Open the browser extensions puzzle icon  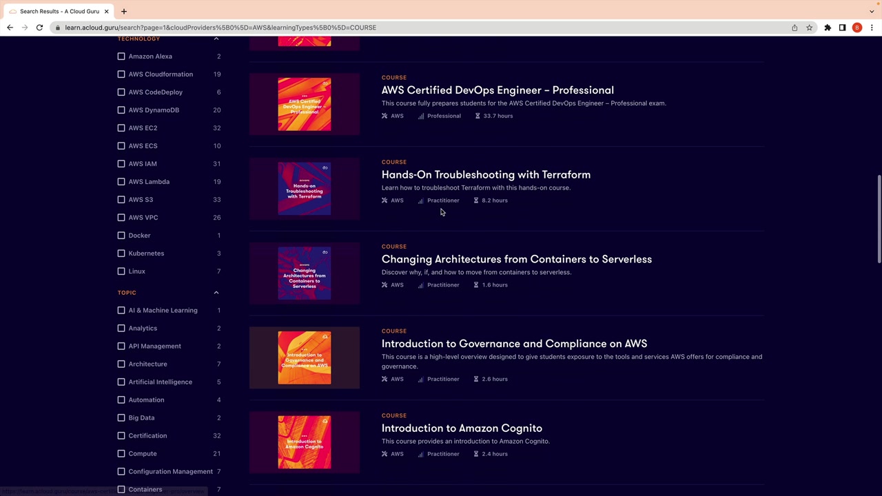tap(828, 28)
